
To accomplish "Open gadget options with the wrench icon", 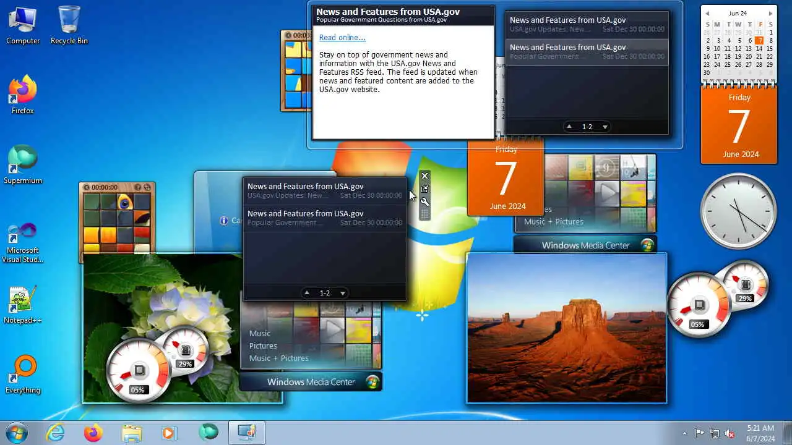I will pos(424,201).
